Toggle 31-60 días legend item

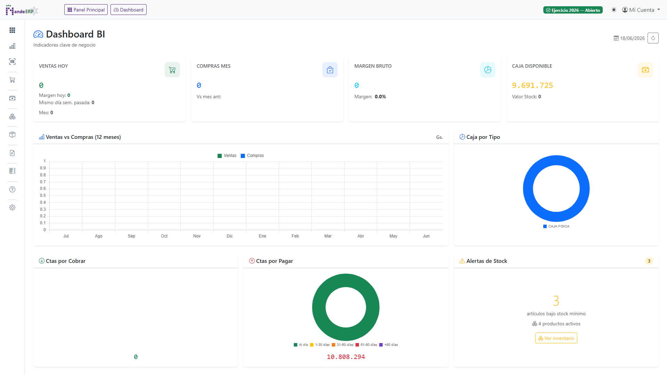(343, 345)
